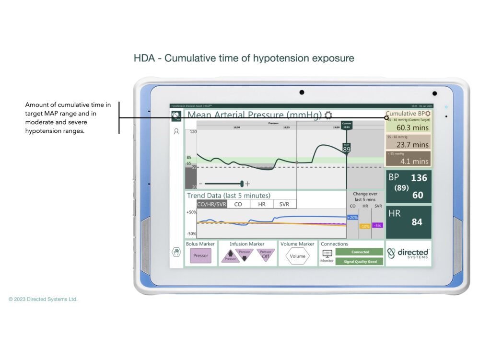This screenshot has height=347, width=491.
Task: Switch to the SVR trend tab
Action: click(x=284, y=204)
